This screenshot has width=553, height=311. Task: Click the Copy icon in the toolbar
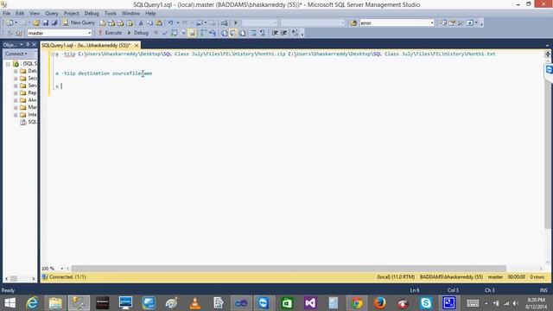tap(149, 23)
